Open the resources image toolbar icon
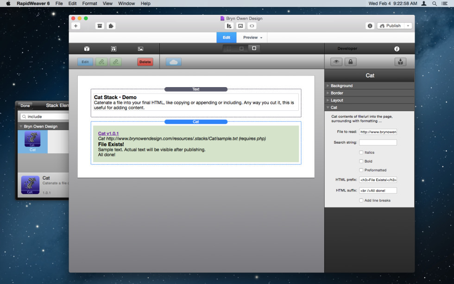Screen dimensions: 454x284 coord(240,26)
